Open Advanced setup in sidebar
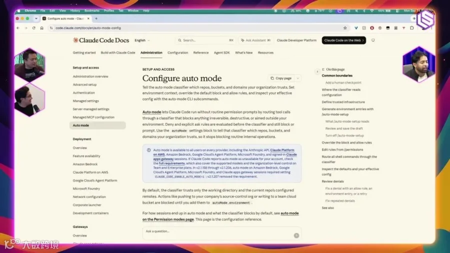The image size is (450, 253). coord(84,85)
